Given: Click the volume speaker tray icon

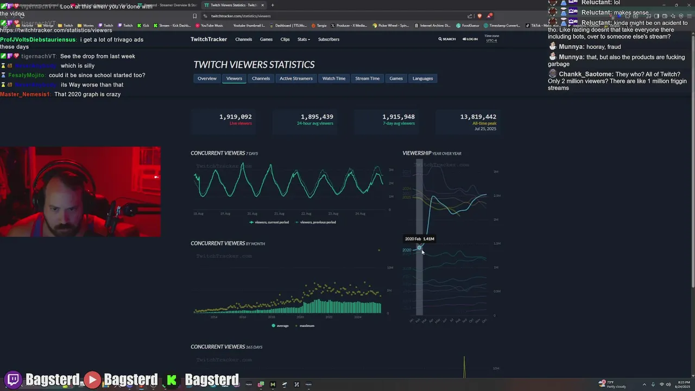Looking at the screenshot, I should (x=668, y=384).
